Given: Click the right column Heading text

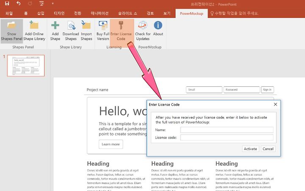Looking at the screenshot, I should coord(227,163).
